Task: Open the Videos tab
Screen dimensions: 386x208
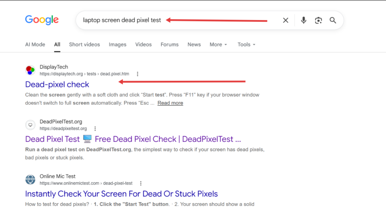Action: (x=143, y=44)
